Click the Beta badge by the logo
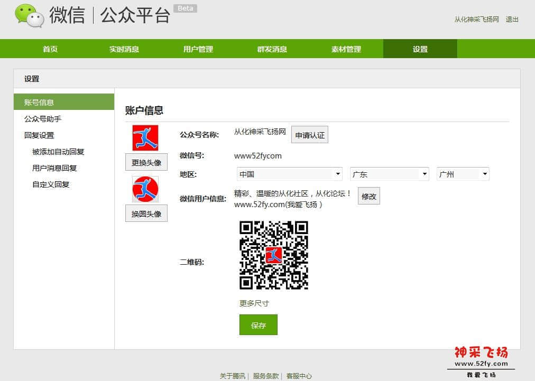The width and height of the screenshot is (535, 381). pos(185,8)
